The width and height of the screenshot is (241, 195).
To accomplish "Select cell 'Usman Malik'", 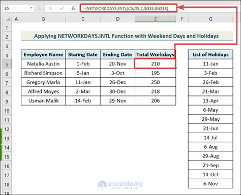I will (43, 101).
